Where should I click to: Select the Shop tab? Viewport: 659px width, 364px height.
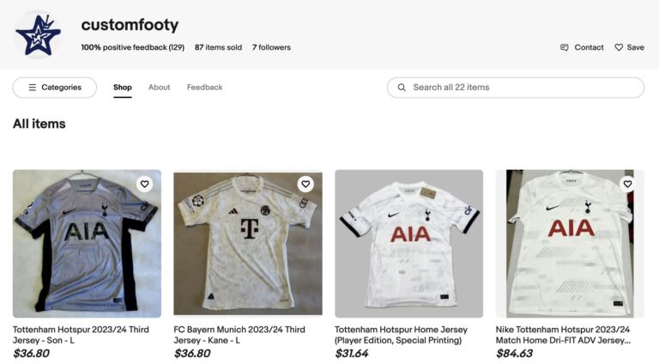tap(123, 88)
